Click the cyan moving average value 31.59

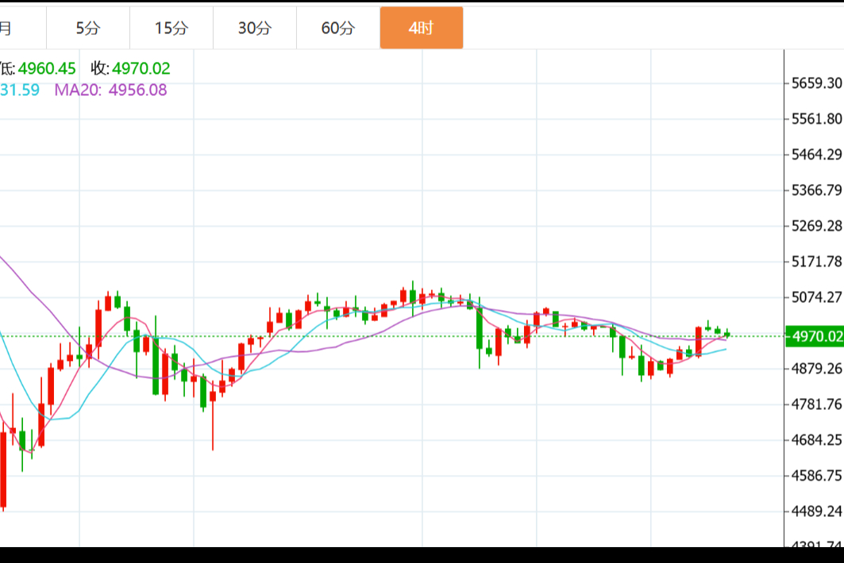pyautogui.click(x=20, y=90)
